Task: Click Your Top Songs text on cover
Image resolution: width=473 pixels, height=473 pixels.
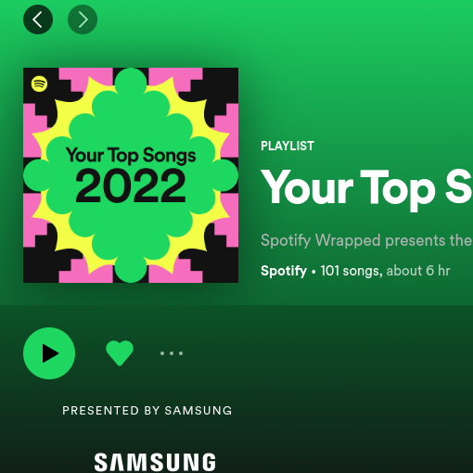Action: [x=131, y=156]
